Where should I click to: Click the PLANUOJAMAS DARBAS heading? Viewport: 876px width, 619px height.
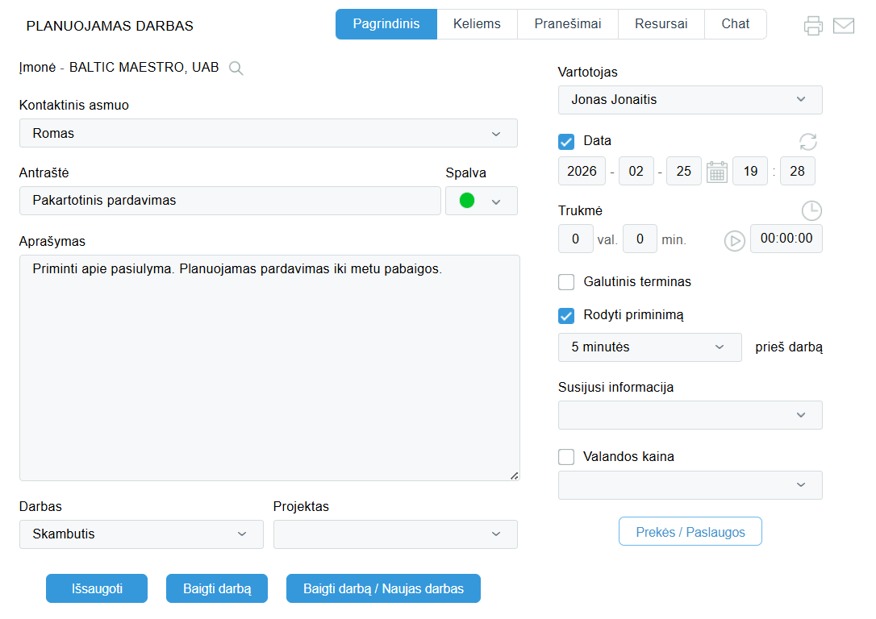point(110,27)
